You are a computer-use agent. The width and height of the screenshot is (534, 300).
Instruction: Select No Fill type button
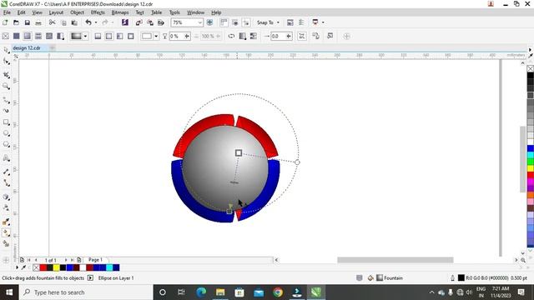pyautogui.click(x=6, y=36)
